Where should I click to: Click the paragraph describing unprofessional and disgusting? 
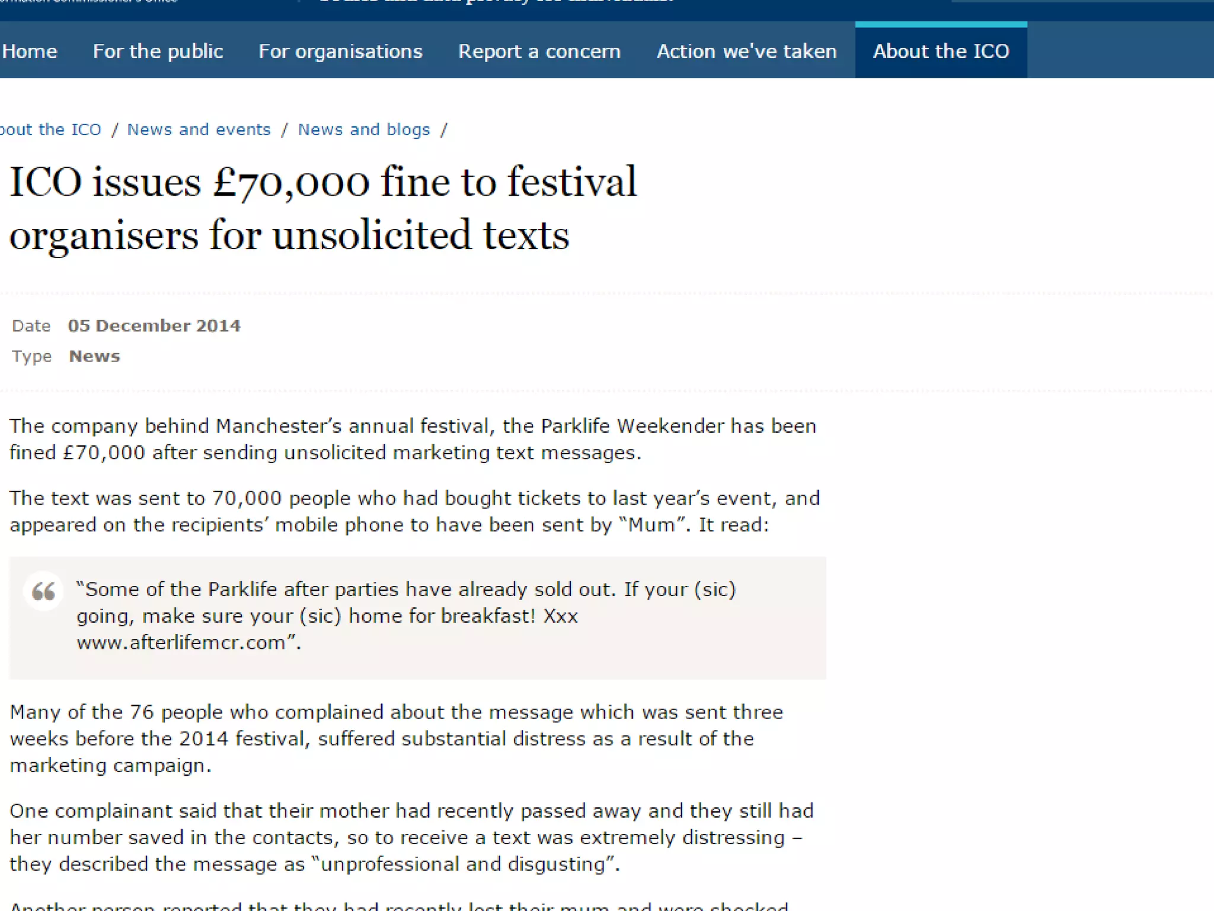click(411, 837)
